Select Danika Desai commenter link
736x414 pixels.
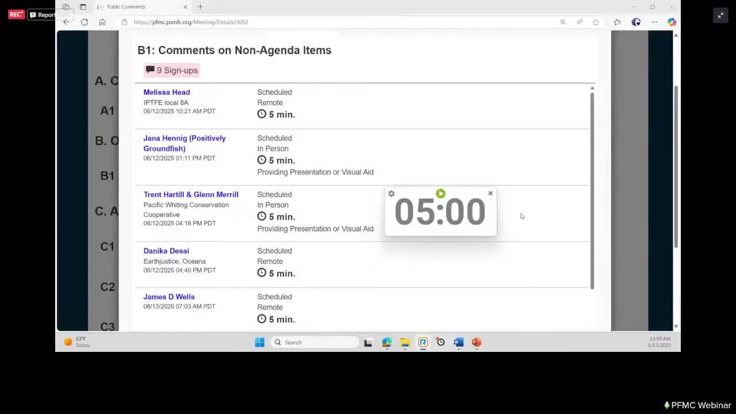(166, 251)
